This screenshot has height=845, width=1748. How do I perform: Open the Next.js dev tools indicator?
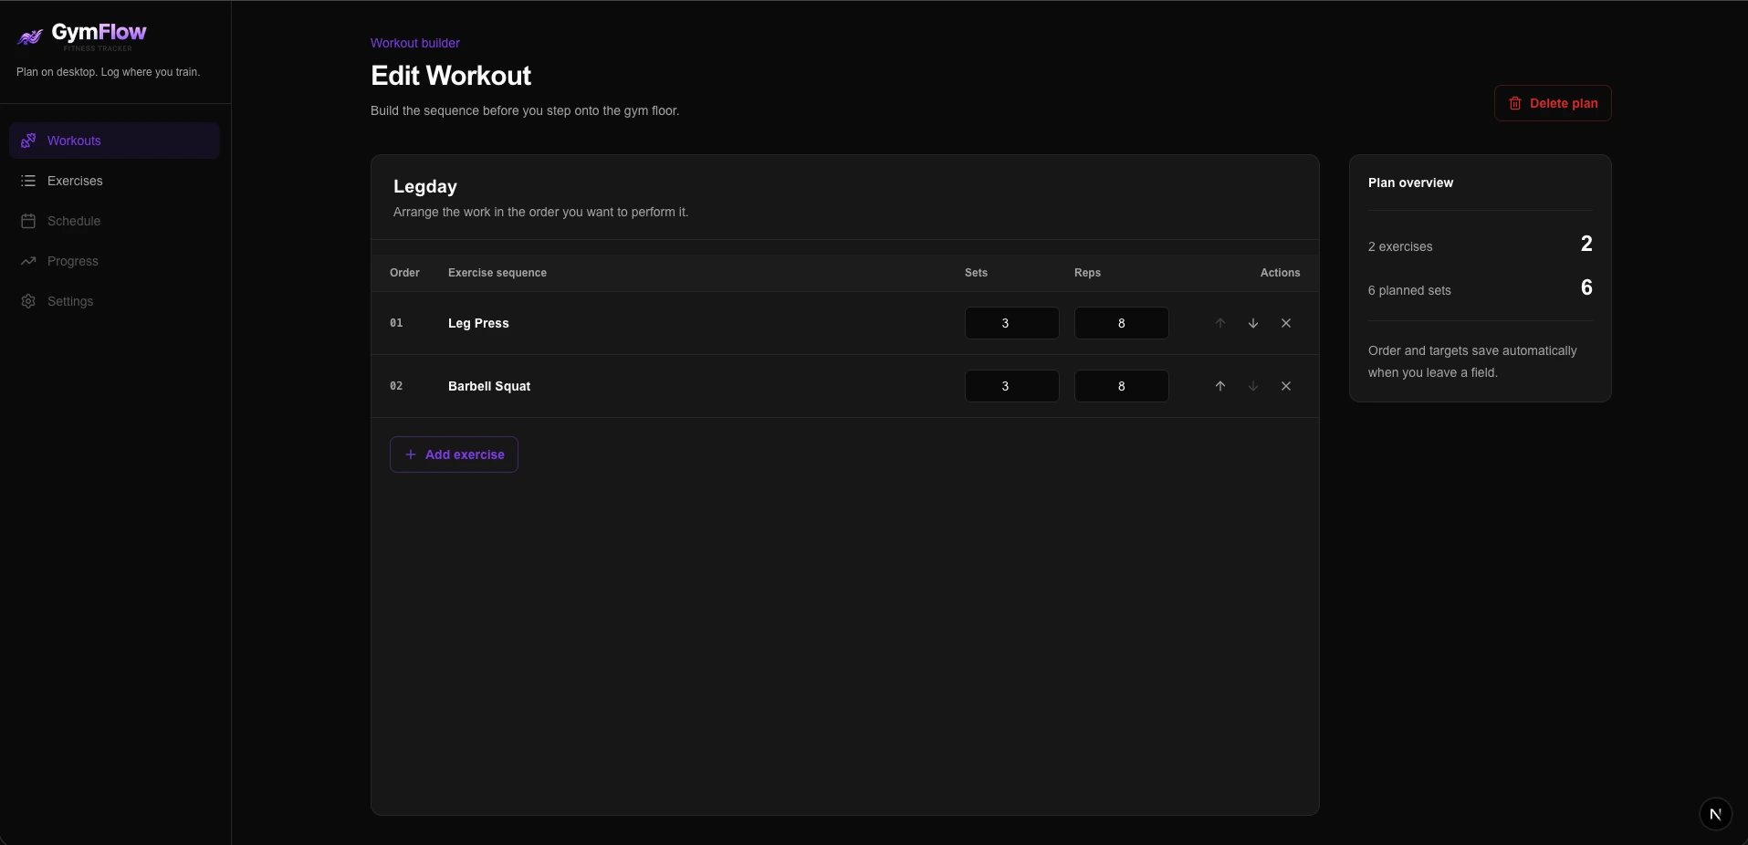(x=1715, y=814)
